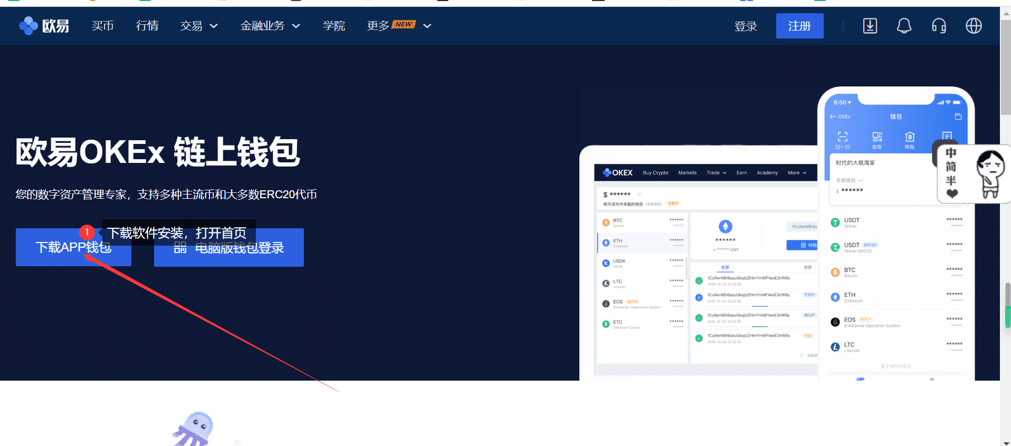Click the 注册 register button

(799, 26)
